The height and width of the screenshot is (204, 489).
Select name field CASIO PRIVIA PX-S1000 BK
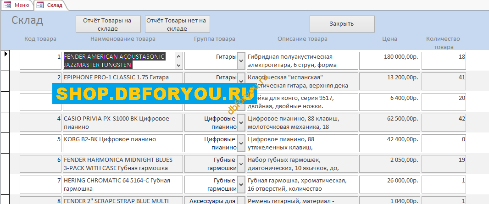(123, 123)
